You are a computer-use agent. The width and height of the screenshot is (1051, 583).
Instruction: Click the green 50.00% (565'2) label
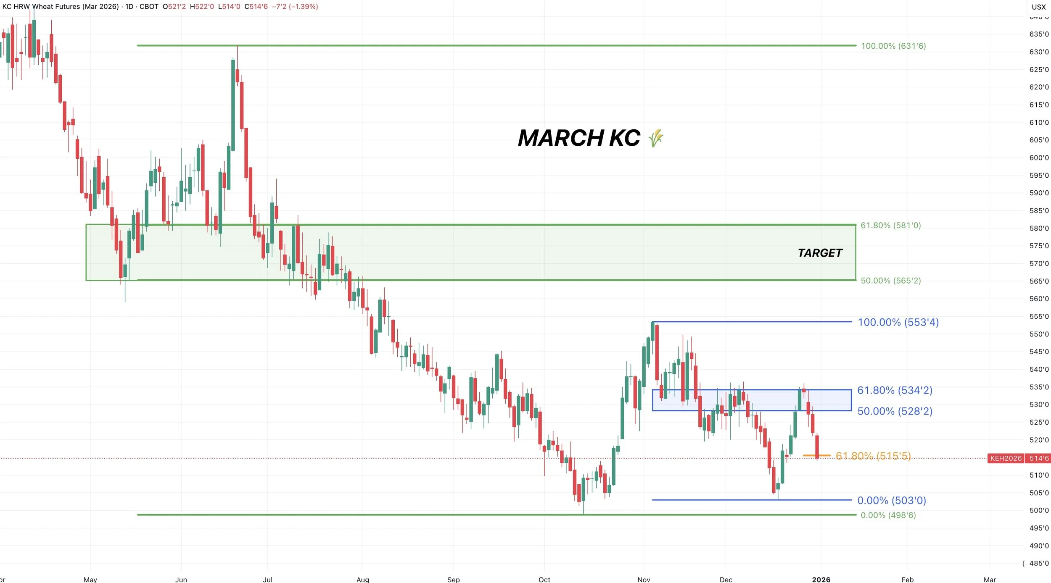(890, 281)
